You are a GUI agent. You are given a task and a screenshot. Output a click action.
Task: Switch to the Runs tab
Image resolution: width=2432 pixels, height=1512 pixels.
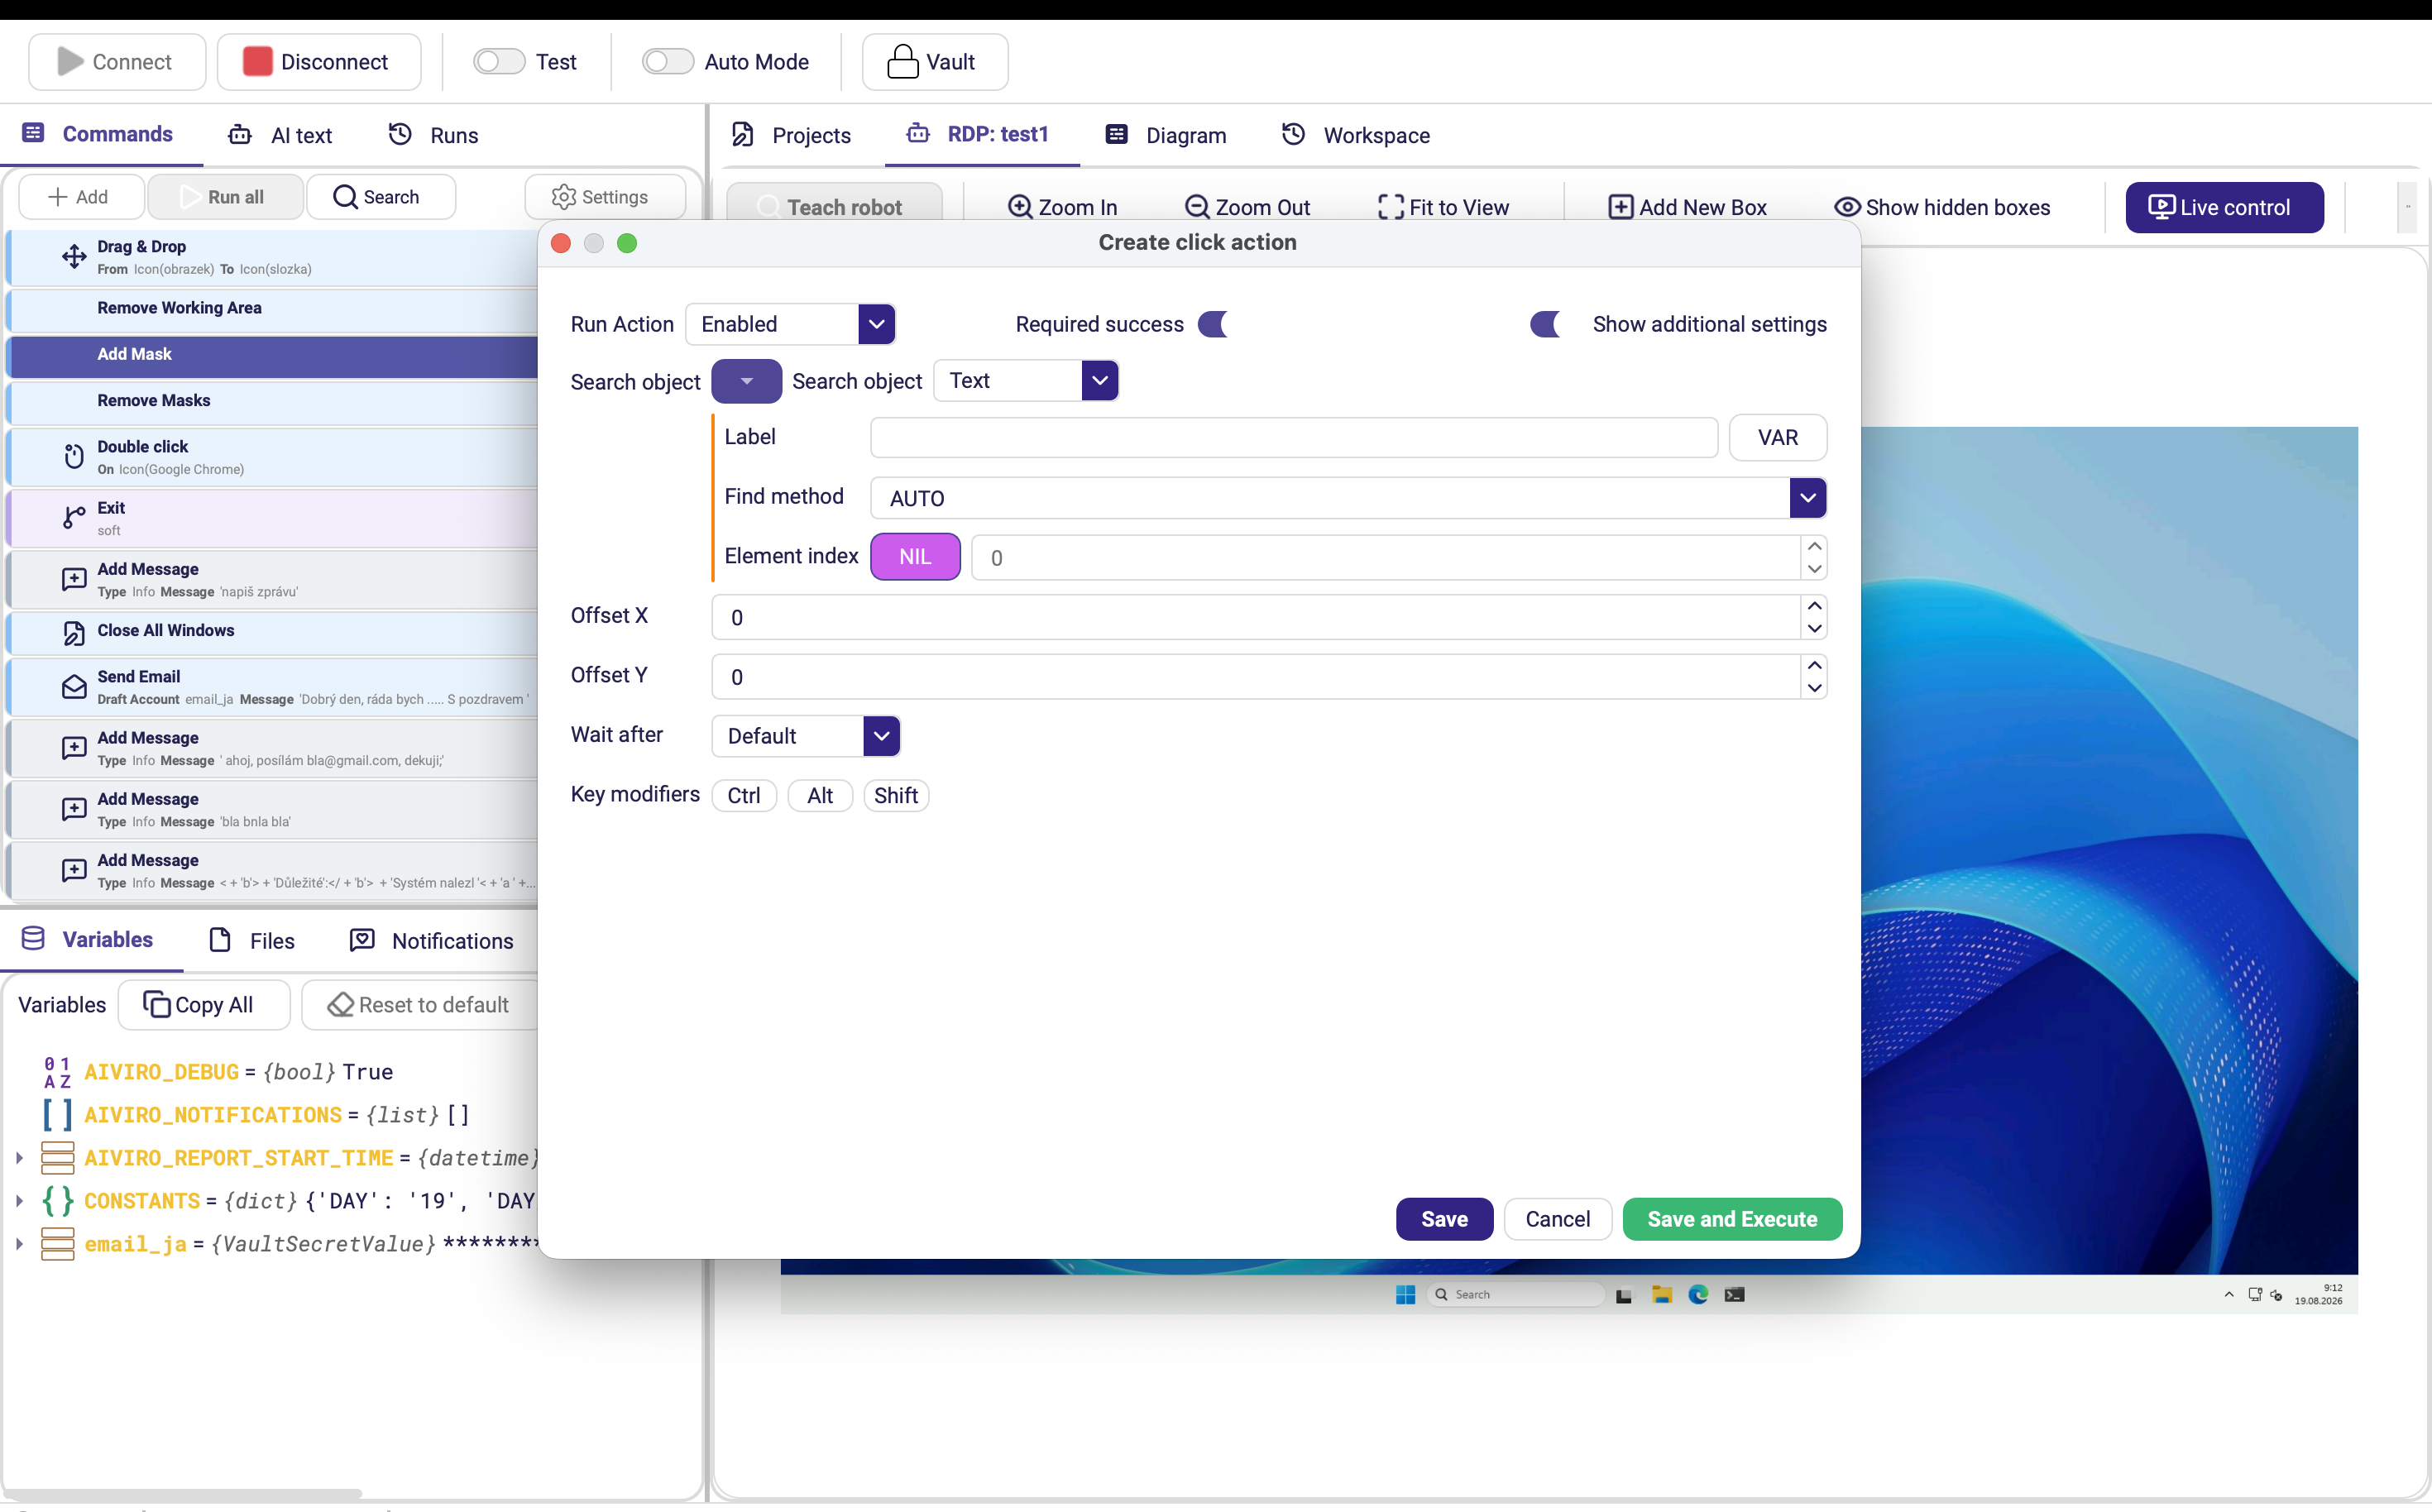pyautogui.click(x=434, y=135)
